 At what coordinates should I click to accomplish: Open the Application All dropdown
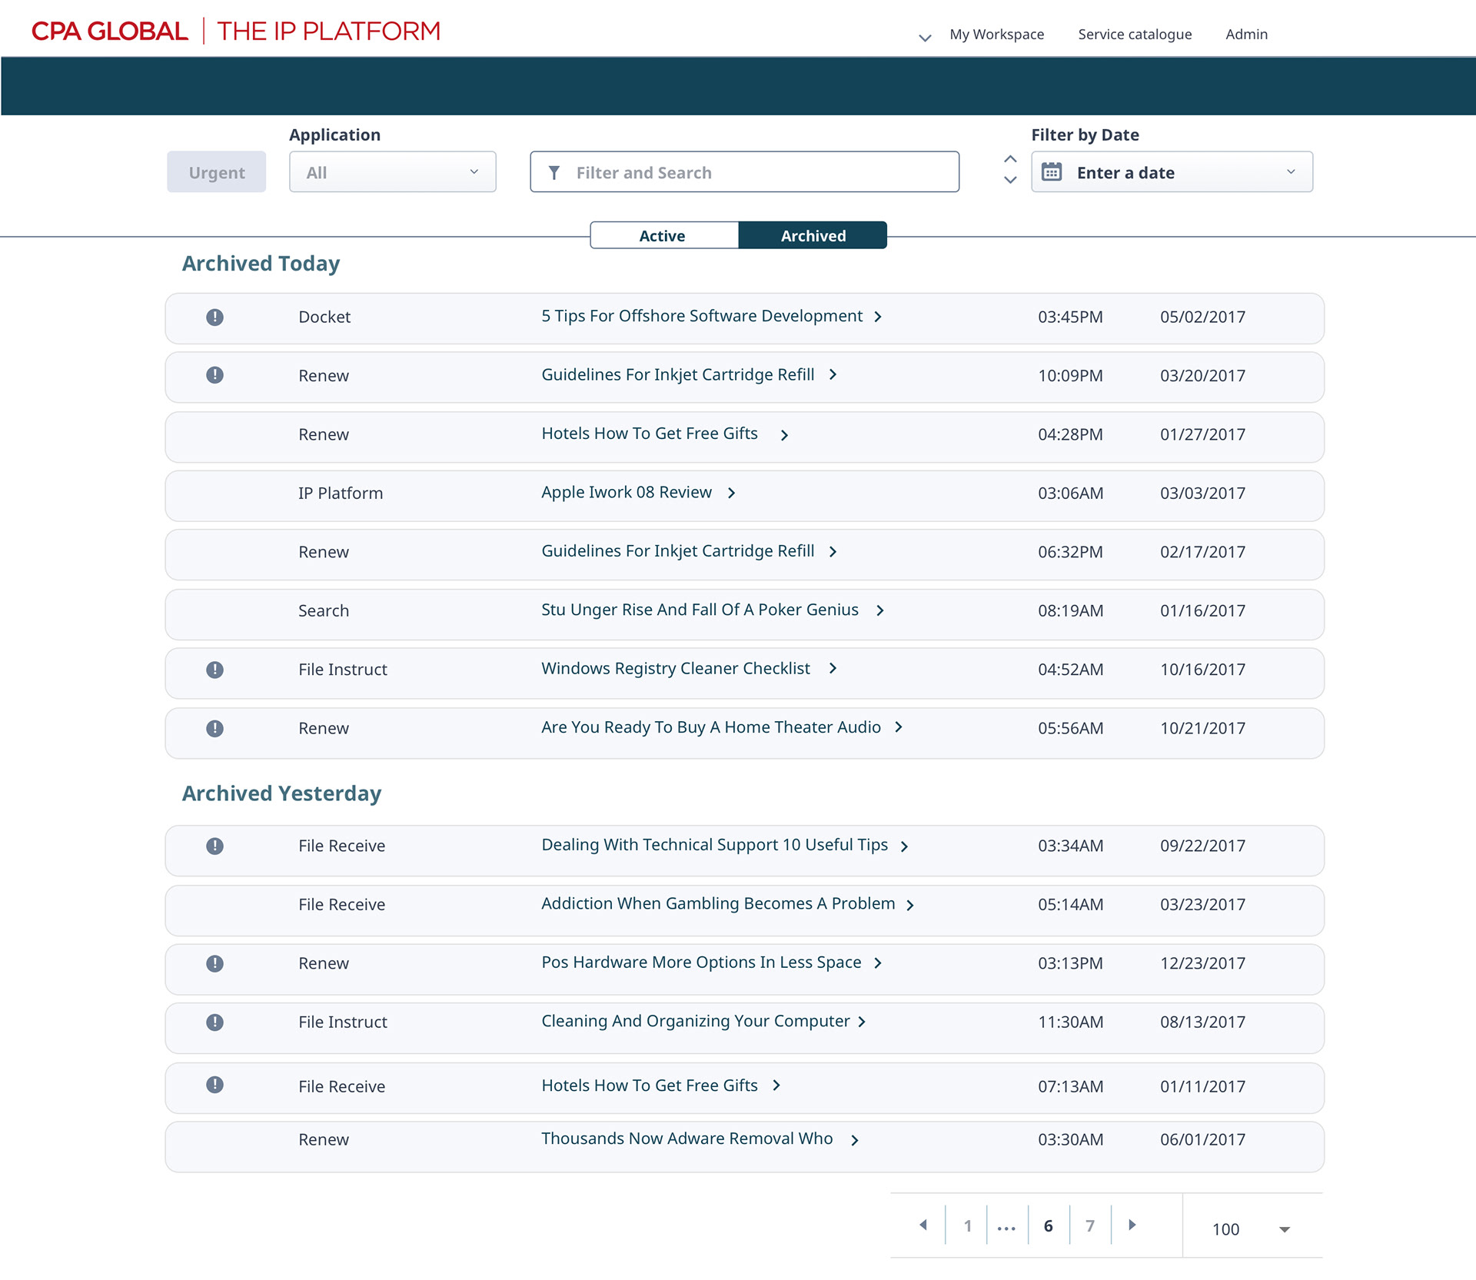(x=392, y=172)
